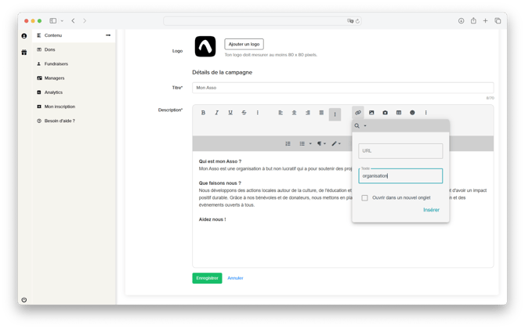The image size is (525, 329).
Task: Open the bullet list style dropdown
Action: point(310,144)
